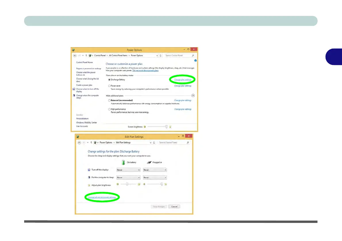Click Back arrow in Edit Plan Settings window
This screenshot has width=342, height=241.
[79, 143]
